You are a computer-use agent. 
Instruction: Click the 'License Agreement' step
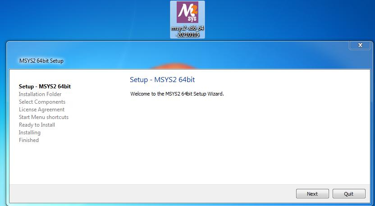(x=41, y=110)
